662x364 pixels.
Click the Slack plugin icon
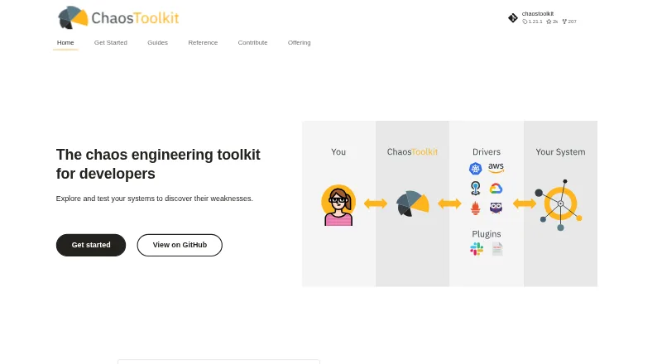tap(477, 249)
